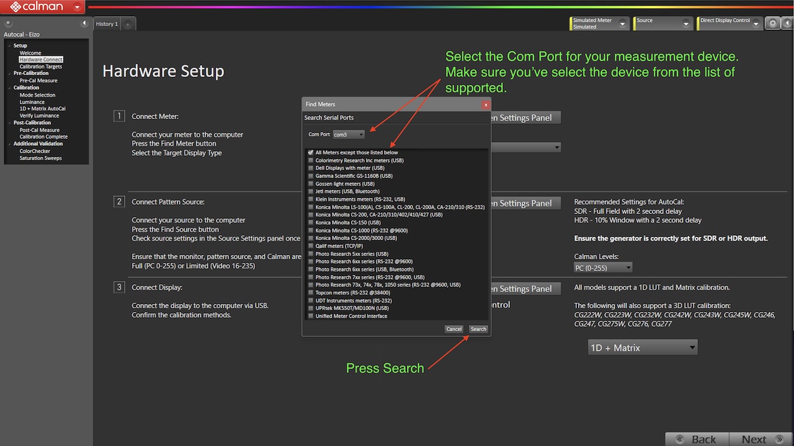Select Hardware Connect in the workflow list

pos(41,60)
